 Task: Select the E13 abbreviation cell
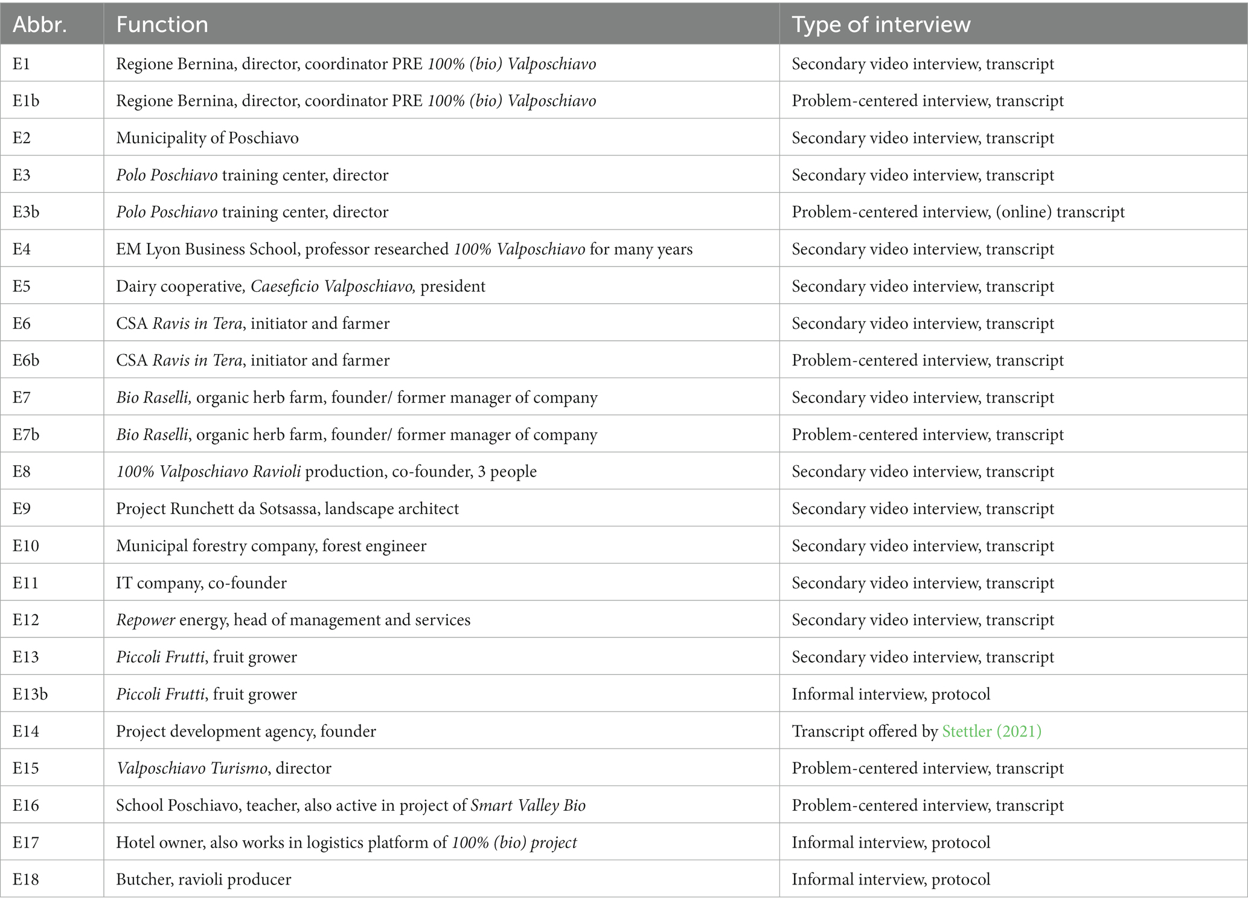click(x=52, y=657)
